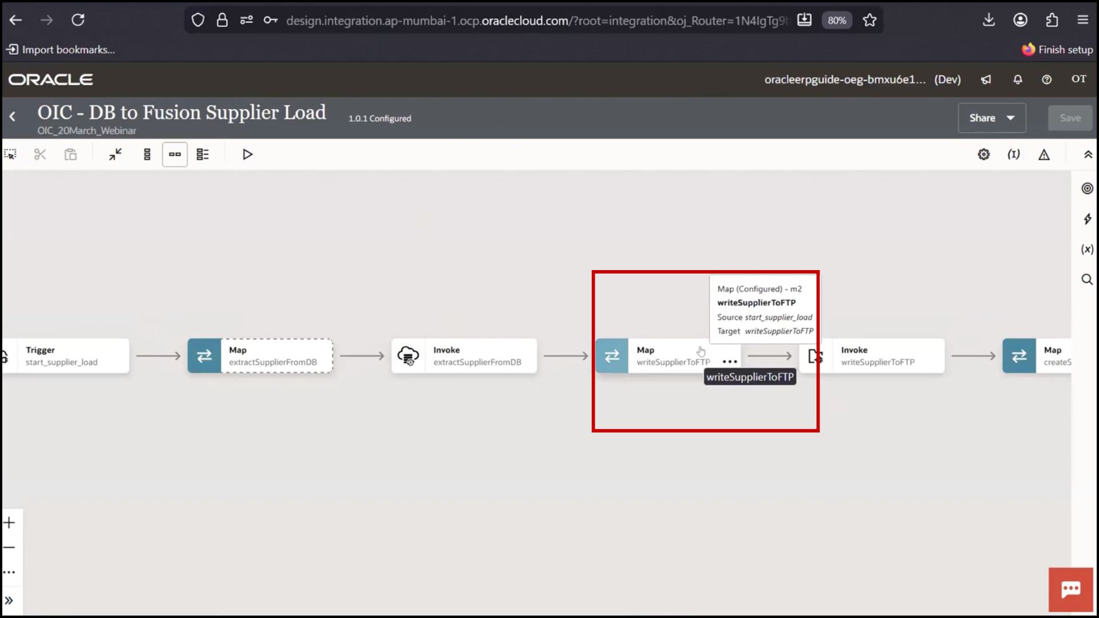The image size is (1099, 618).
Task: Click the scissors cut icon
Action: point(39,154)
